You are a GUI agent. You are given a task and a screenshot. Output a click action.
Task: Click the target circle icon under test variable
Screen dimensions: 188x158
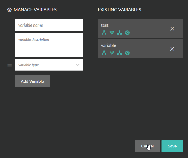pos(127,33)
